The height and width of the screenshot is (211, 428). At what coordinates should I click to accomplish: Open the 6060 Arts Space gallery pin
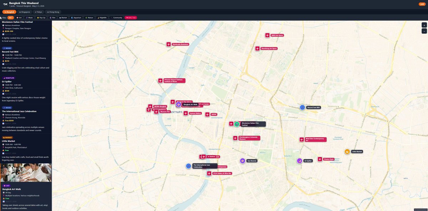pyautogui.click(x=267, y=35)
